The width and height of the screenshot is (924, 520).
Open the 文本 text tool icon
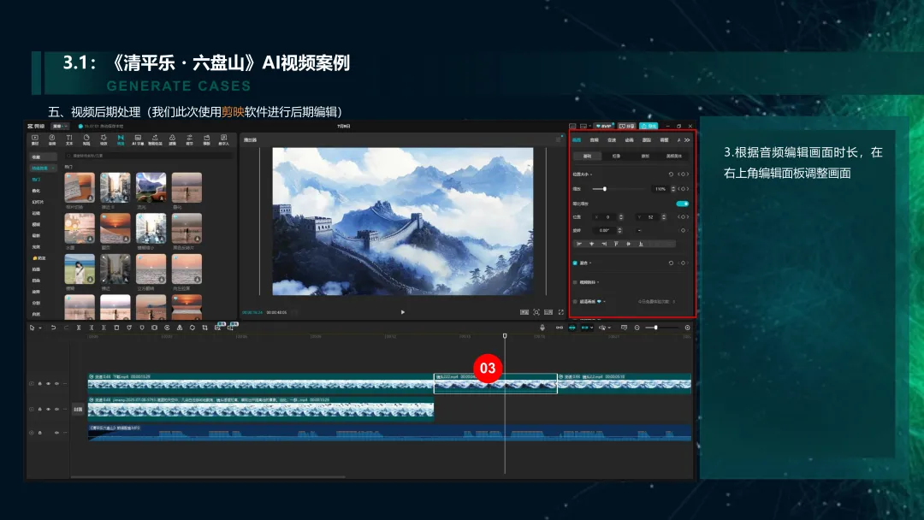[69, 139]
